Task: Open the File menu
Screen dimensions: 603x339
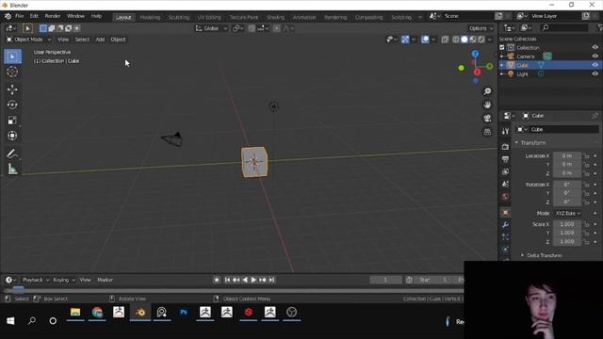Action: pyautogui.click(x=19, y=16)
